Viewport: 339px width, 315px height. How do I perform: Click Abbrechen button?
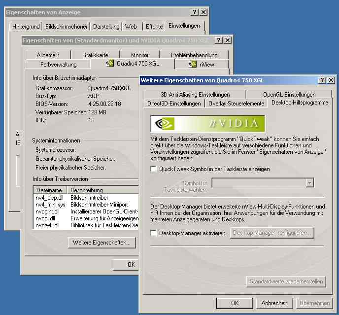point(274,303)
